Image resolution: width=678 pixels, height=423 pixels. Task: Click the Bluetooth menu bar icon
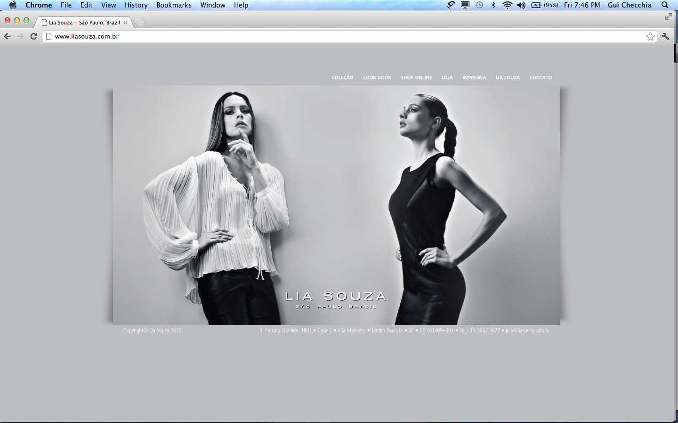tap(493, 5)
